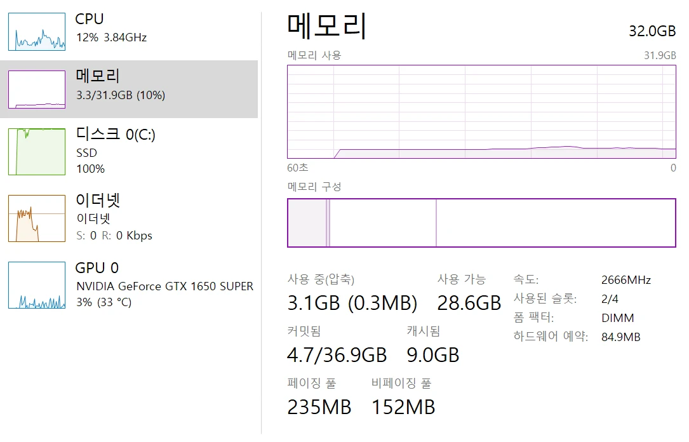Select the GPU 0 graph thumbnail

[37, 285]
